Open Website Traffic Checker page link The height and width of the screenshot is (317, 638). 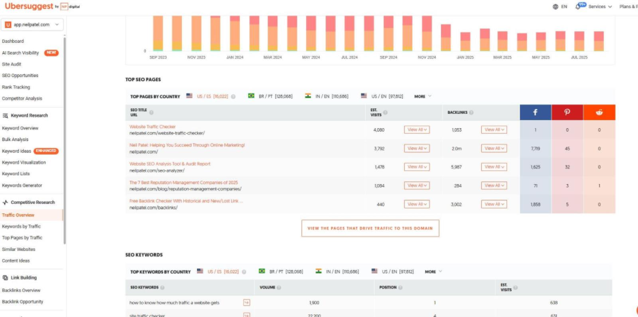[x=153, y=127]
